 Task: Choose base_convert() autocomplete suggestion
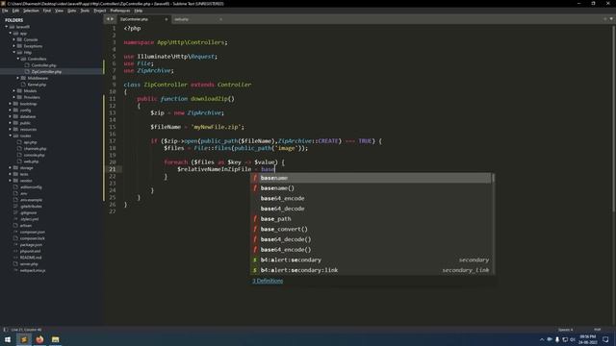tap(371, 229)
